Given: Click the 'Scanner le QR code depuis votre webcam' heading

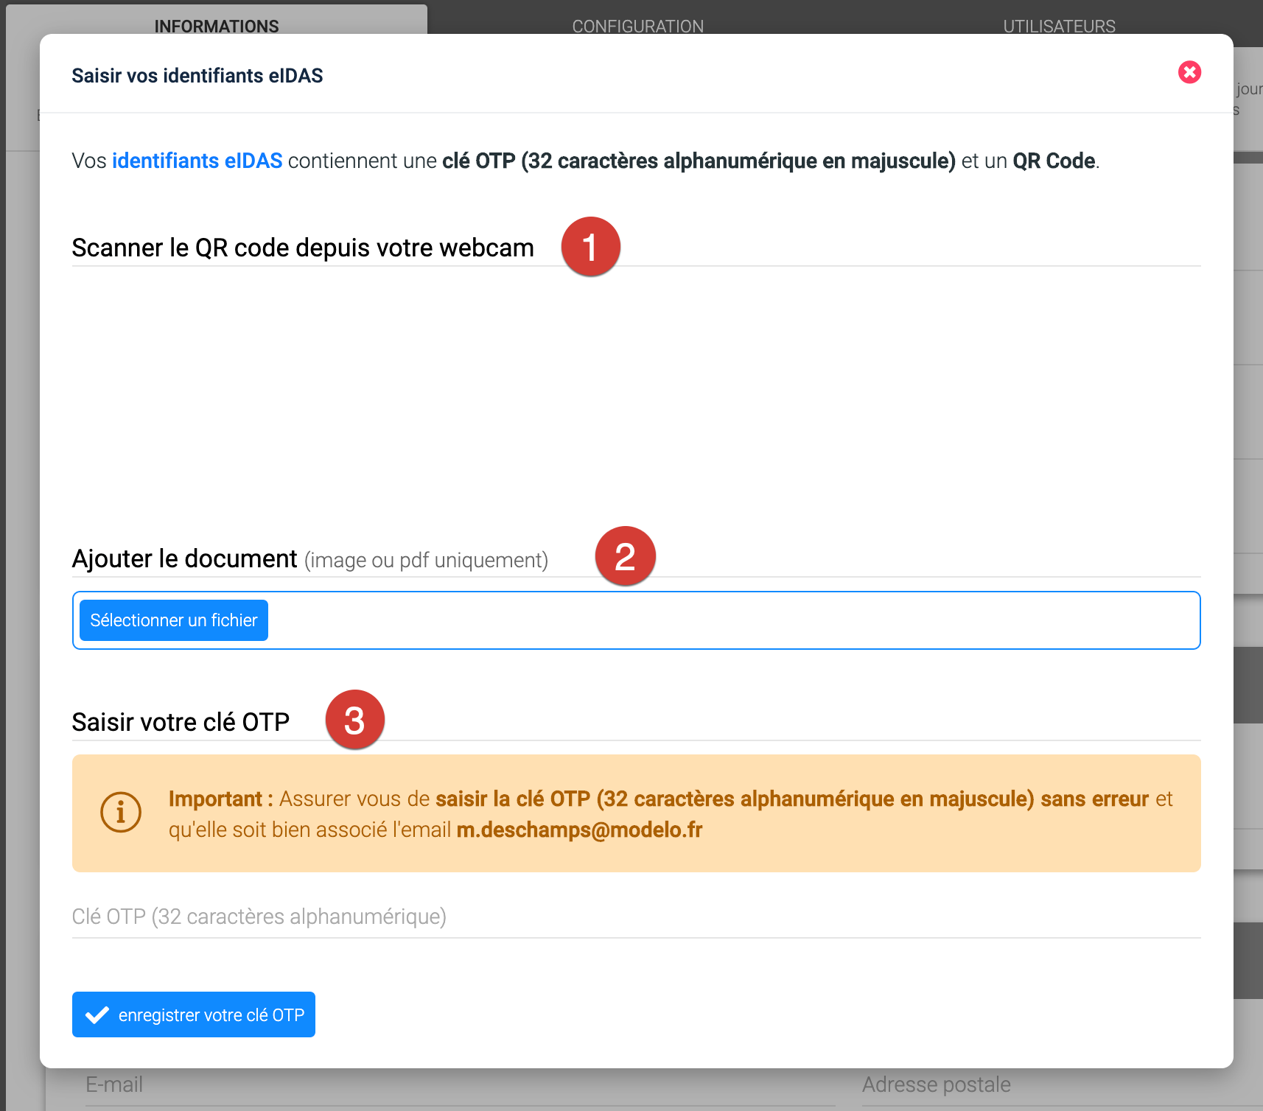Looking at the screenshot, I should click(x=302, y=248).
